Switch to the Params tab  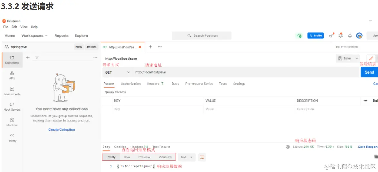click(x=109, y=84)
